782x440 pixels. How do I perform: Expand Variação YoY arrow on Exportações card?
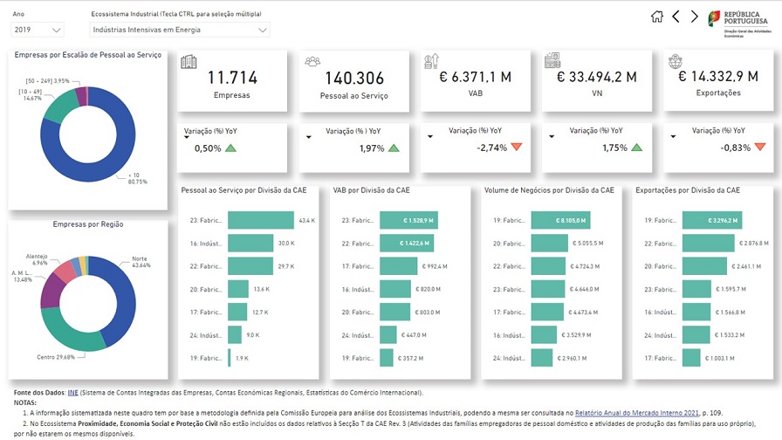pos(673,136)
